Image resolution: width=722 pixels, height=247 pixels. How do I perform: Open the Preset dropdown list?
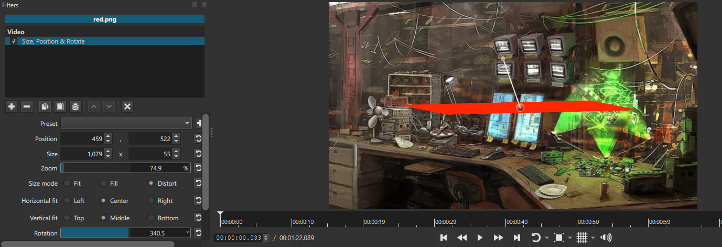(126, 123)
